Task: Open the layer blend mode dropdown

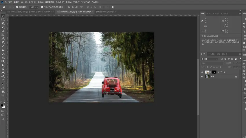Action: click(211, 63)
